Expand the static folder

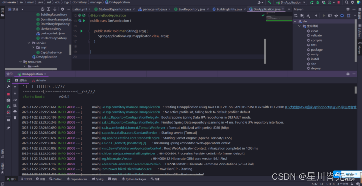point(25,66)
